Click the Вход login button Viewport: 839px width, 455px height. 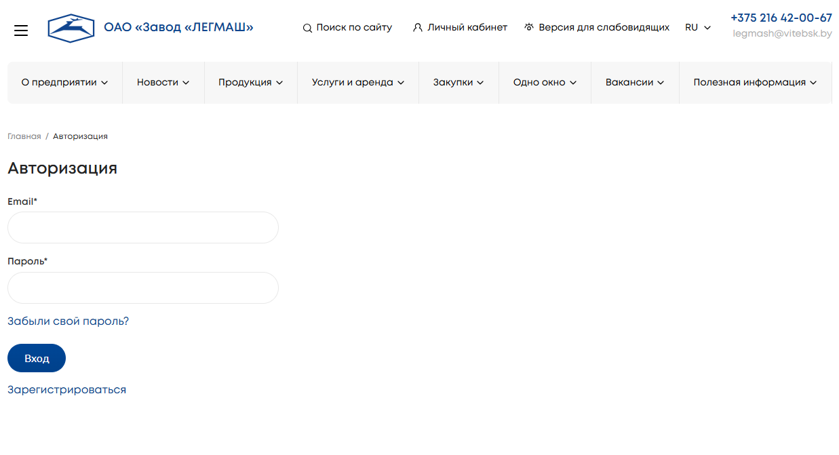37,358
